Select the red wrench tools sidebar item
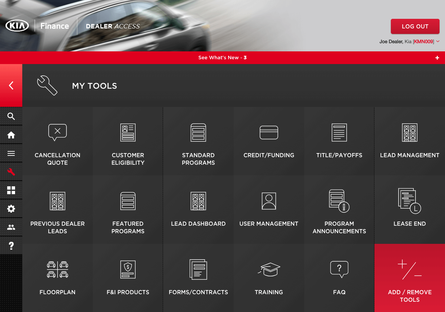Image resolution: width=445 pixels, height=312 pixels. (x=11, y=172)
